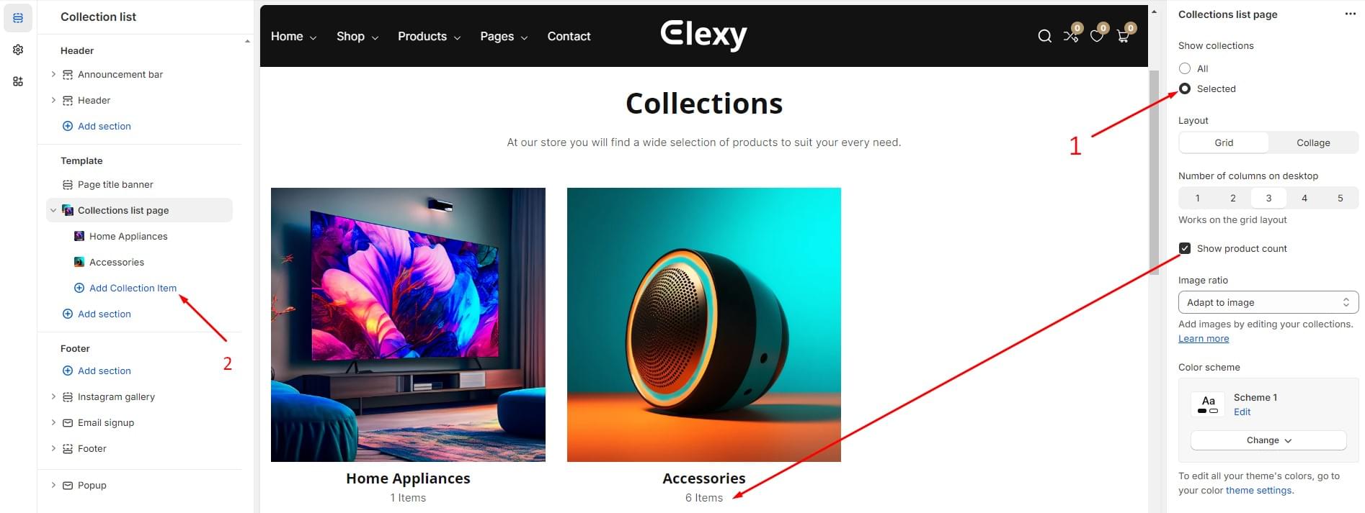Select the Scheme 1 color swatch preview
This screenshot has height=513, width=1365.
pos(1208,404)
